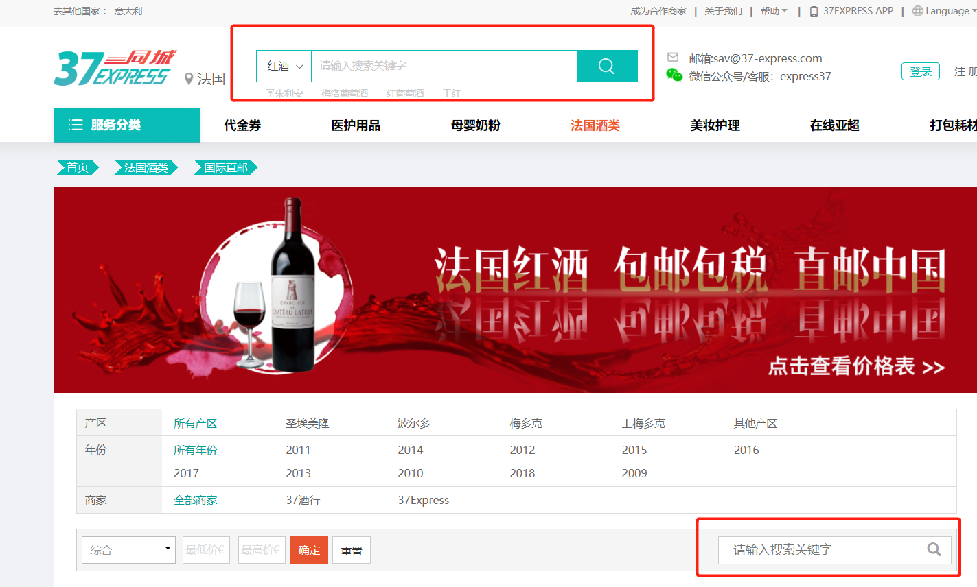Viewport: 977px width, 587px height.
Task: Filter by 波尔多 region
Action: (414, 423)
